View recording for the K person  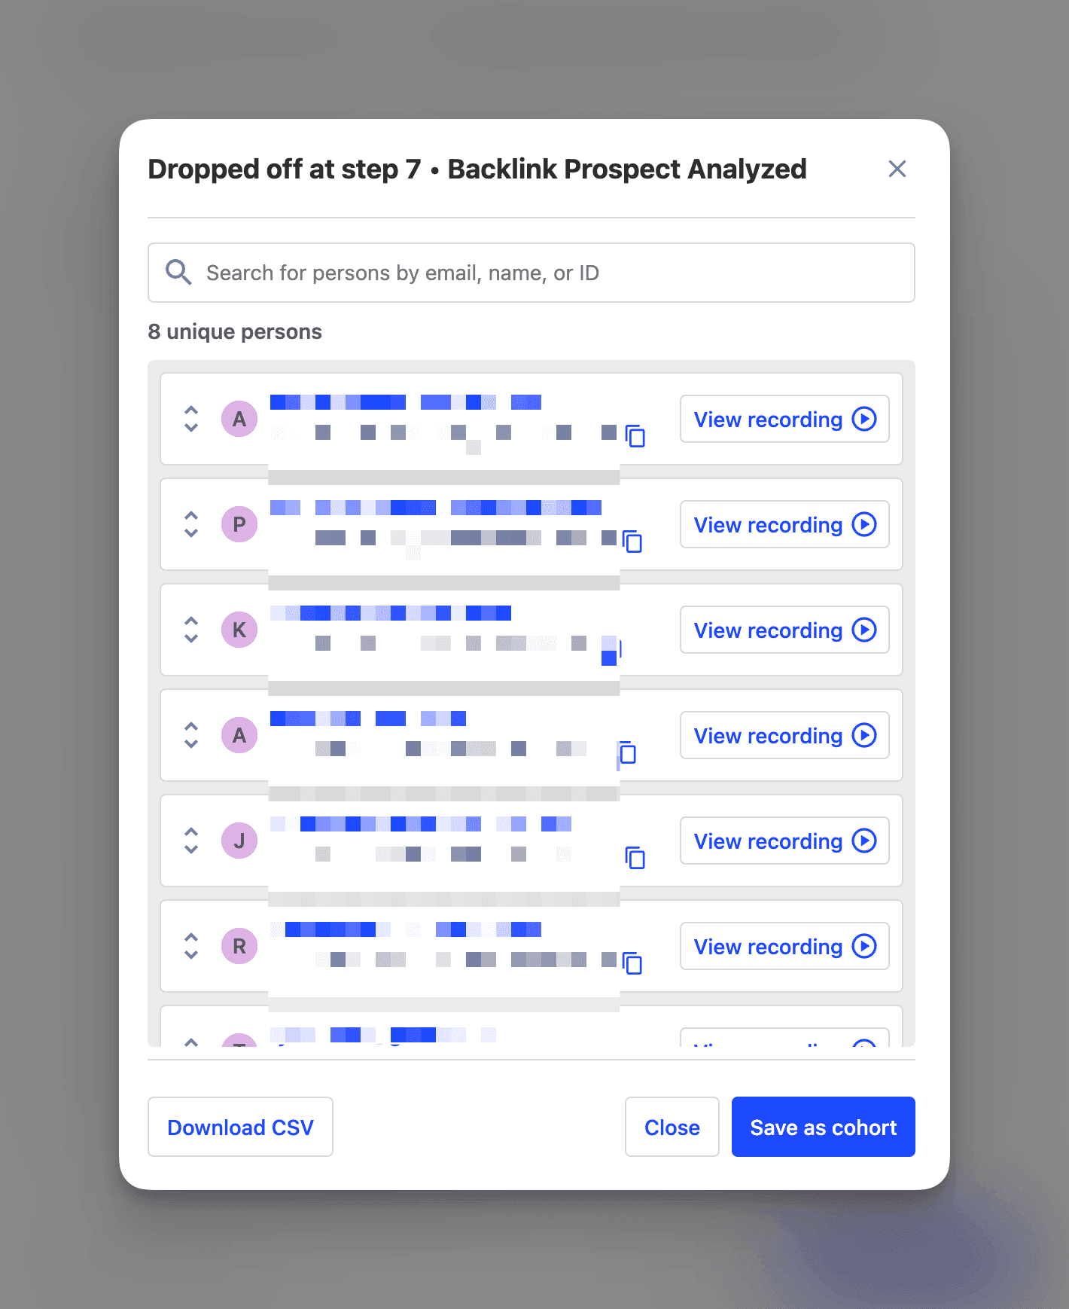coord(784,630)
